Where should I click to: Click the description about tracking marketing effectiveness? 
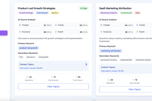tap(126, 40)
